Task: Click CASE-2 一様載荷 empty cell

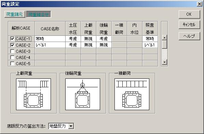Action: pyautogui.click(x=119, y=45)
